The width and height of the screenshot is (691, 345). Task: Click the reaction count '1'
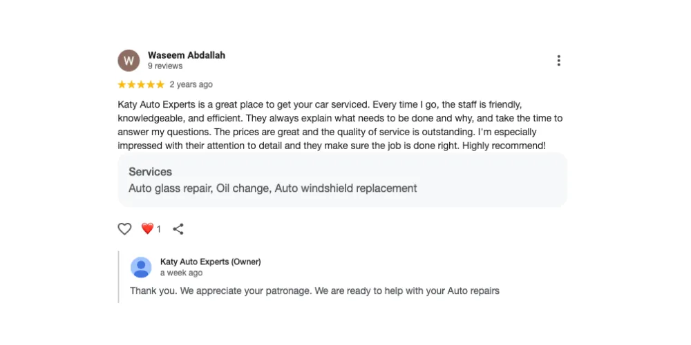[158, 229]
